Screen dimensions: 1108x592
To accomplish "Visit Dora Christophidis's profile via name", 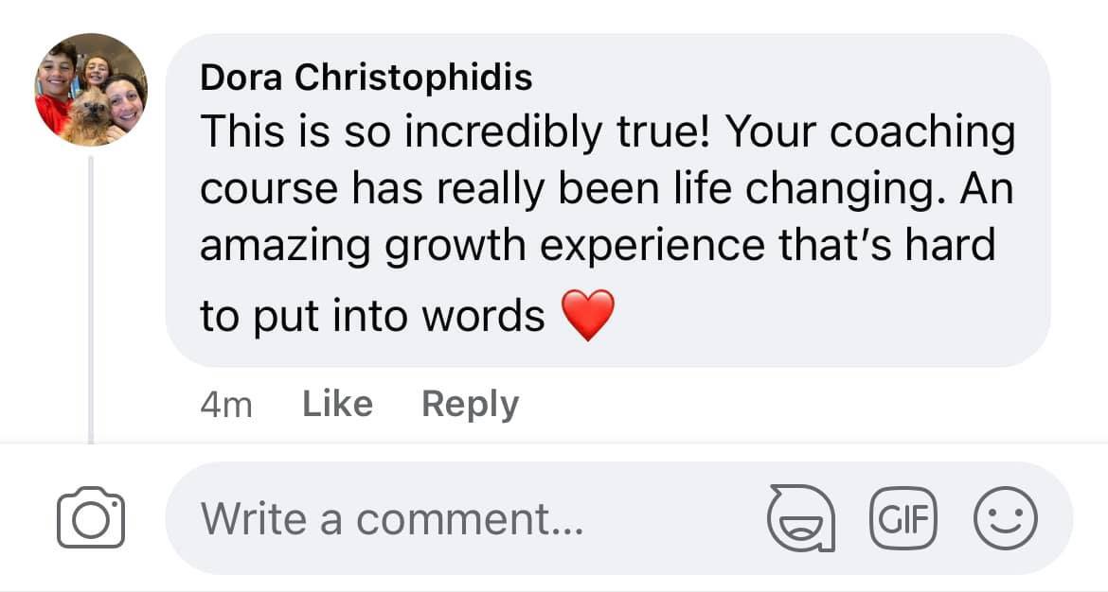I will pos(366,78).
